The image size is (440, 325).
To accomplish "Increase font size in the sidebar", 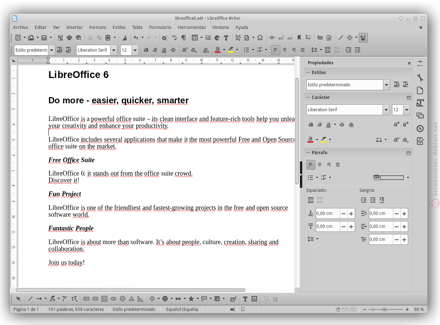I will [397, 125].
